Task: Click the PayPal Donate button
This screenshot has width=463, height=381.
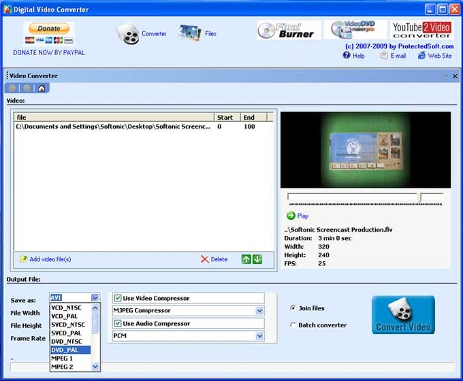Action: [49, 29]
